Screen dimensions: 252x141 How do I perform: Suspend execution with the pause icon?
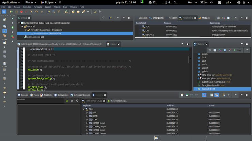[16, 12]
